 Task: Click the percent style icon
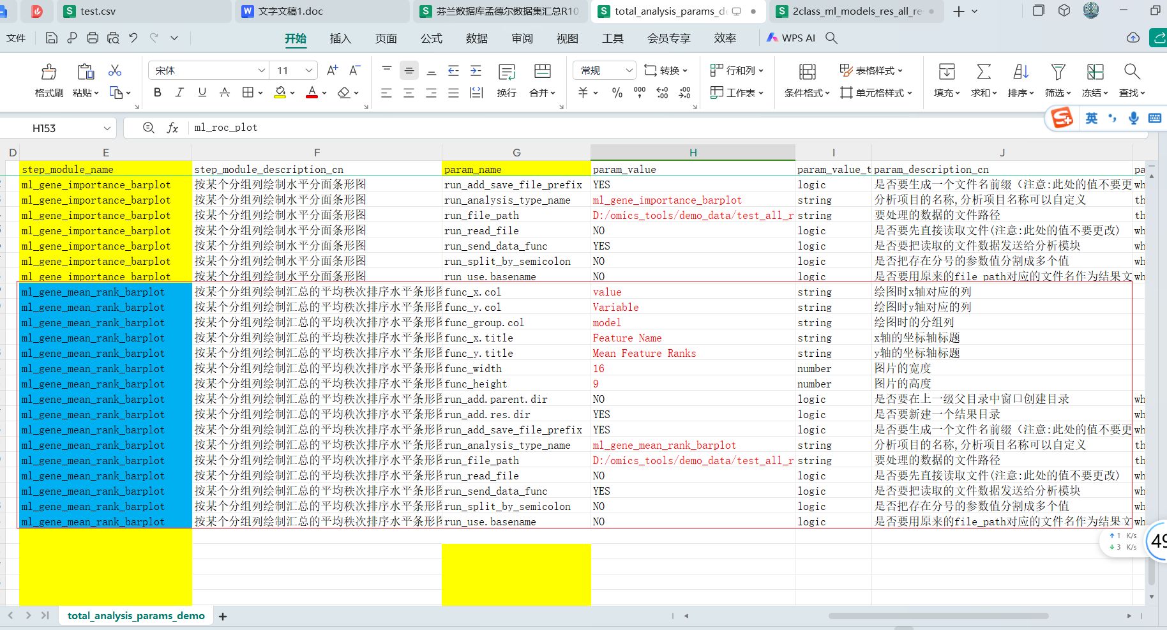pyautogui.click(x=617, y=93)
